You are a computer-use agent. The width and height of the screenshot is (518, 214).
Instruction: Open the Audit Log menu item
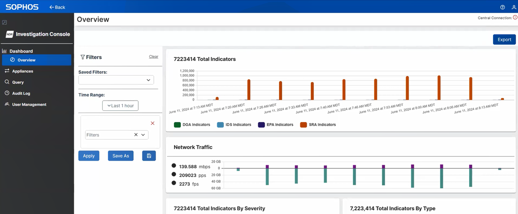[21, 93]
